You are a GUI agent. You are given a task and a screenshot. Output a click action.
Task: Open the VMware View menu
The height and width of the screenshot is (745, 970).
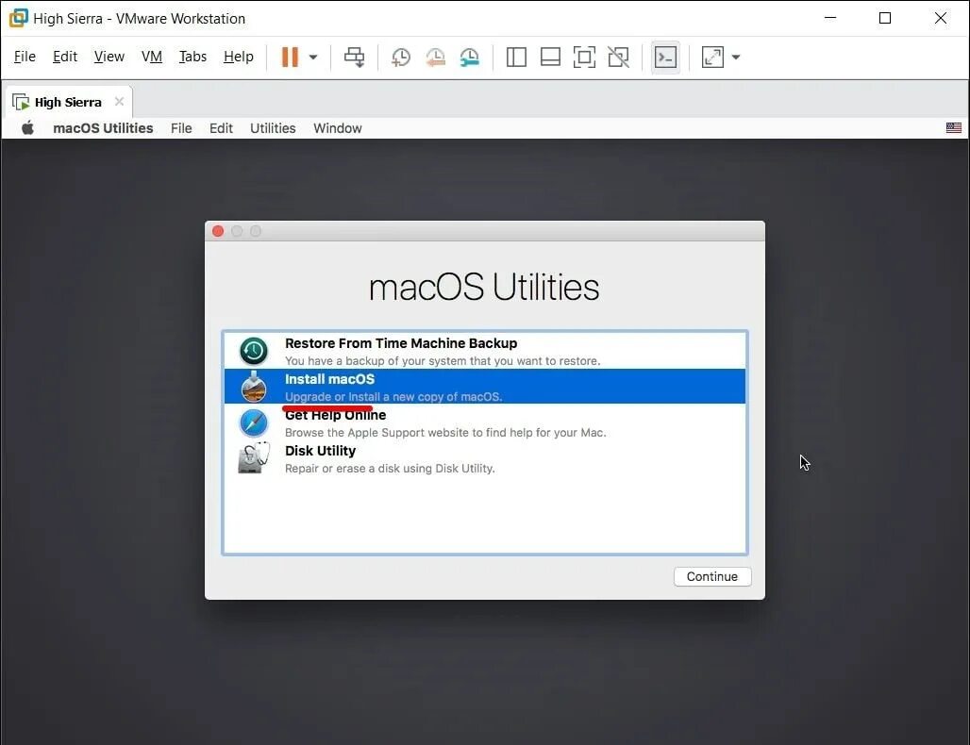click(x=109, y=57)
